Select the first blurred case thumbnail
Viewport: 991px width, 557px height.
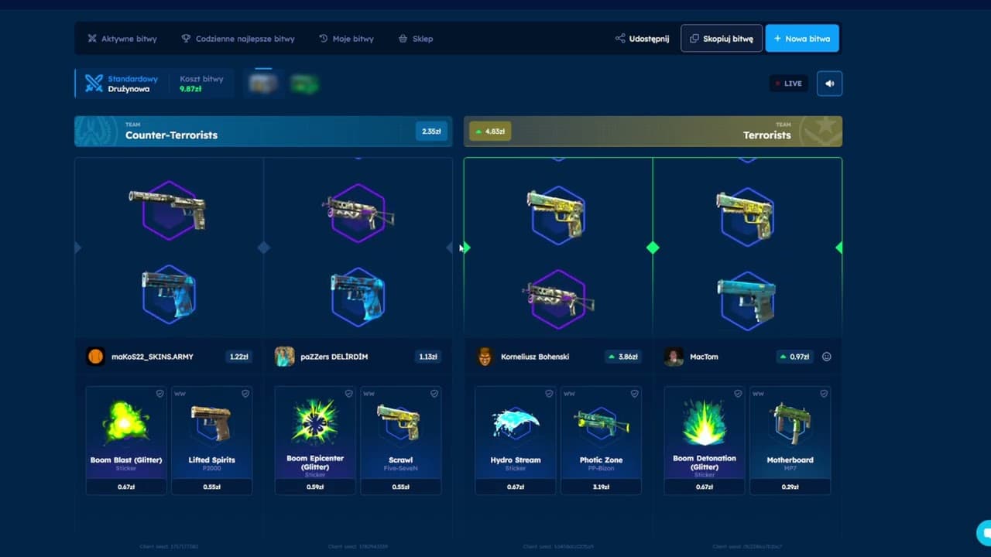(263, 83)
